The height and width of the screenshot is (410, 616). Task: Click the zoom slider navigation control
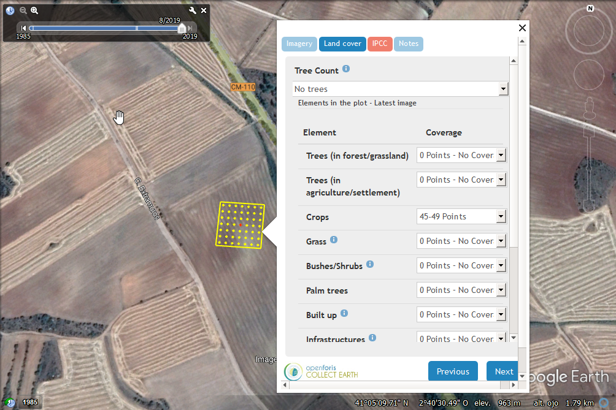click(589, 169)
